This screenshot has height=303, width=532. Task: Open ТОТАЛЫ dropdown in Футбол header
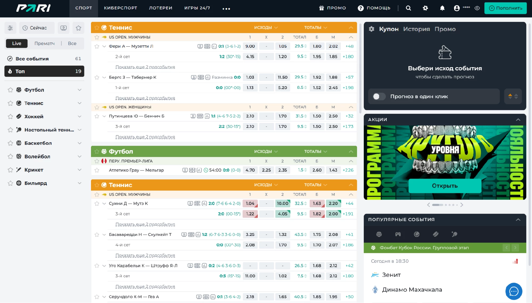pyautogui.click(x=316, y=151)
